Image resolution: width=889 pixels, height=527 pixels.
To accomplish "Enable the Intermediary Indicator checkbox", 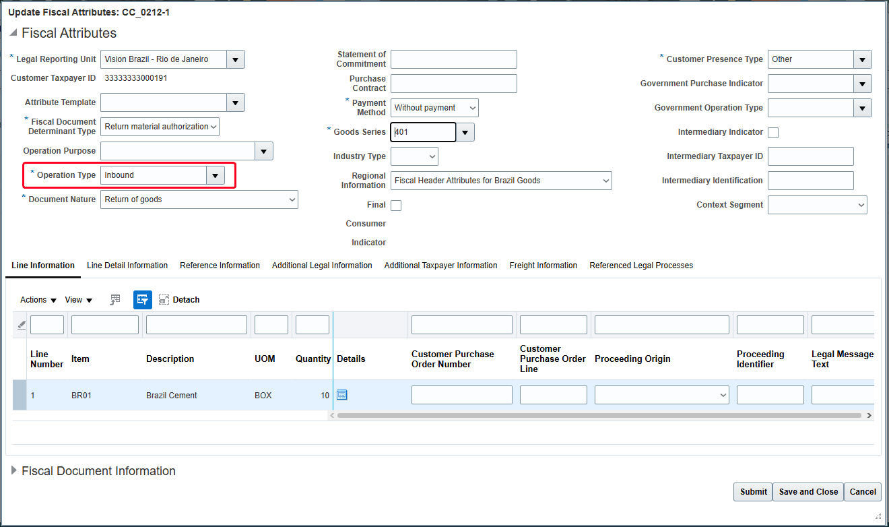I will pyautogui.click(x=772, y=132).
